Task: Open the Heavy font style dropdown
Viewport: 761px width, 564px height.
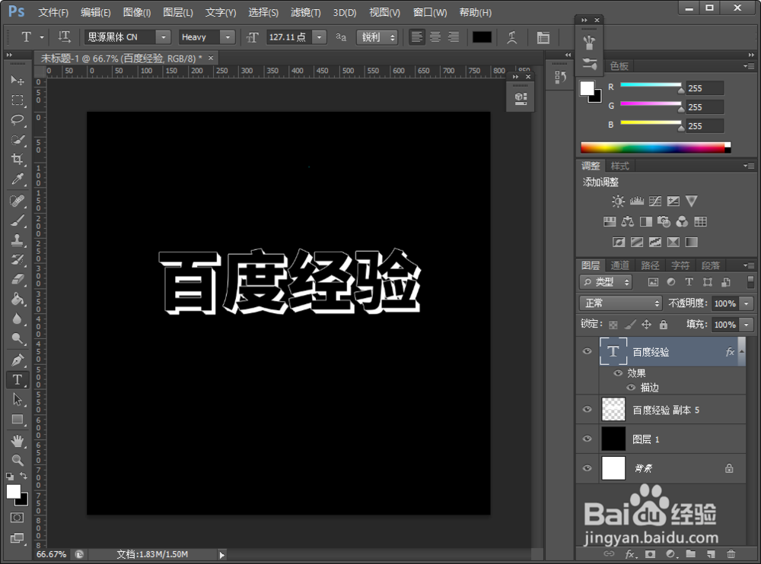Action: [228, 37]
